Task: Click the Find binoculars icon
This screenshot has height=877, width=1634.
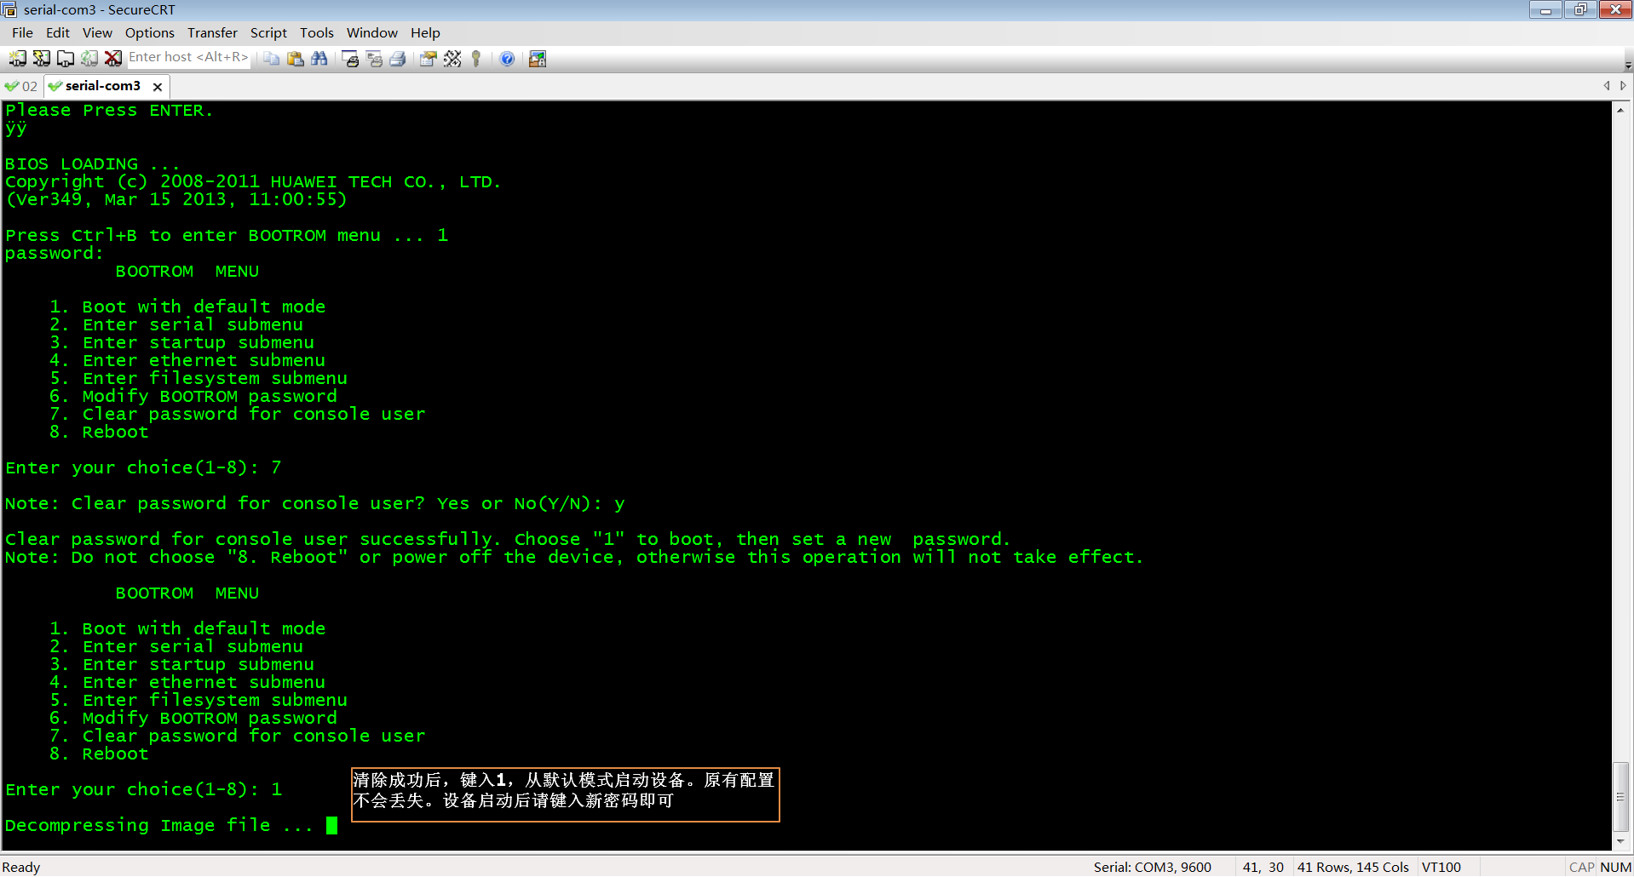Action: pos(319,58)
